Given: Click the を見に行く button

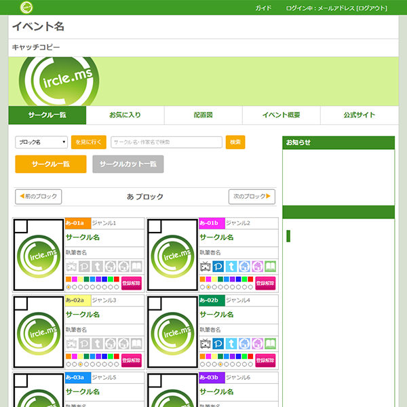Looking at the screenshot, I should (x=88, y=142).
